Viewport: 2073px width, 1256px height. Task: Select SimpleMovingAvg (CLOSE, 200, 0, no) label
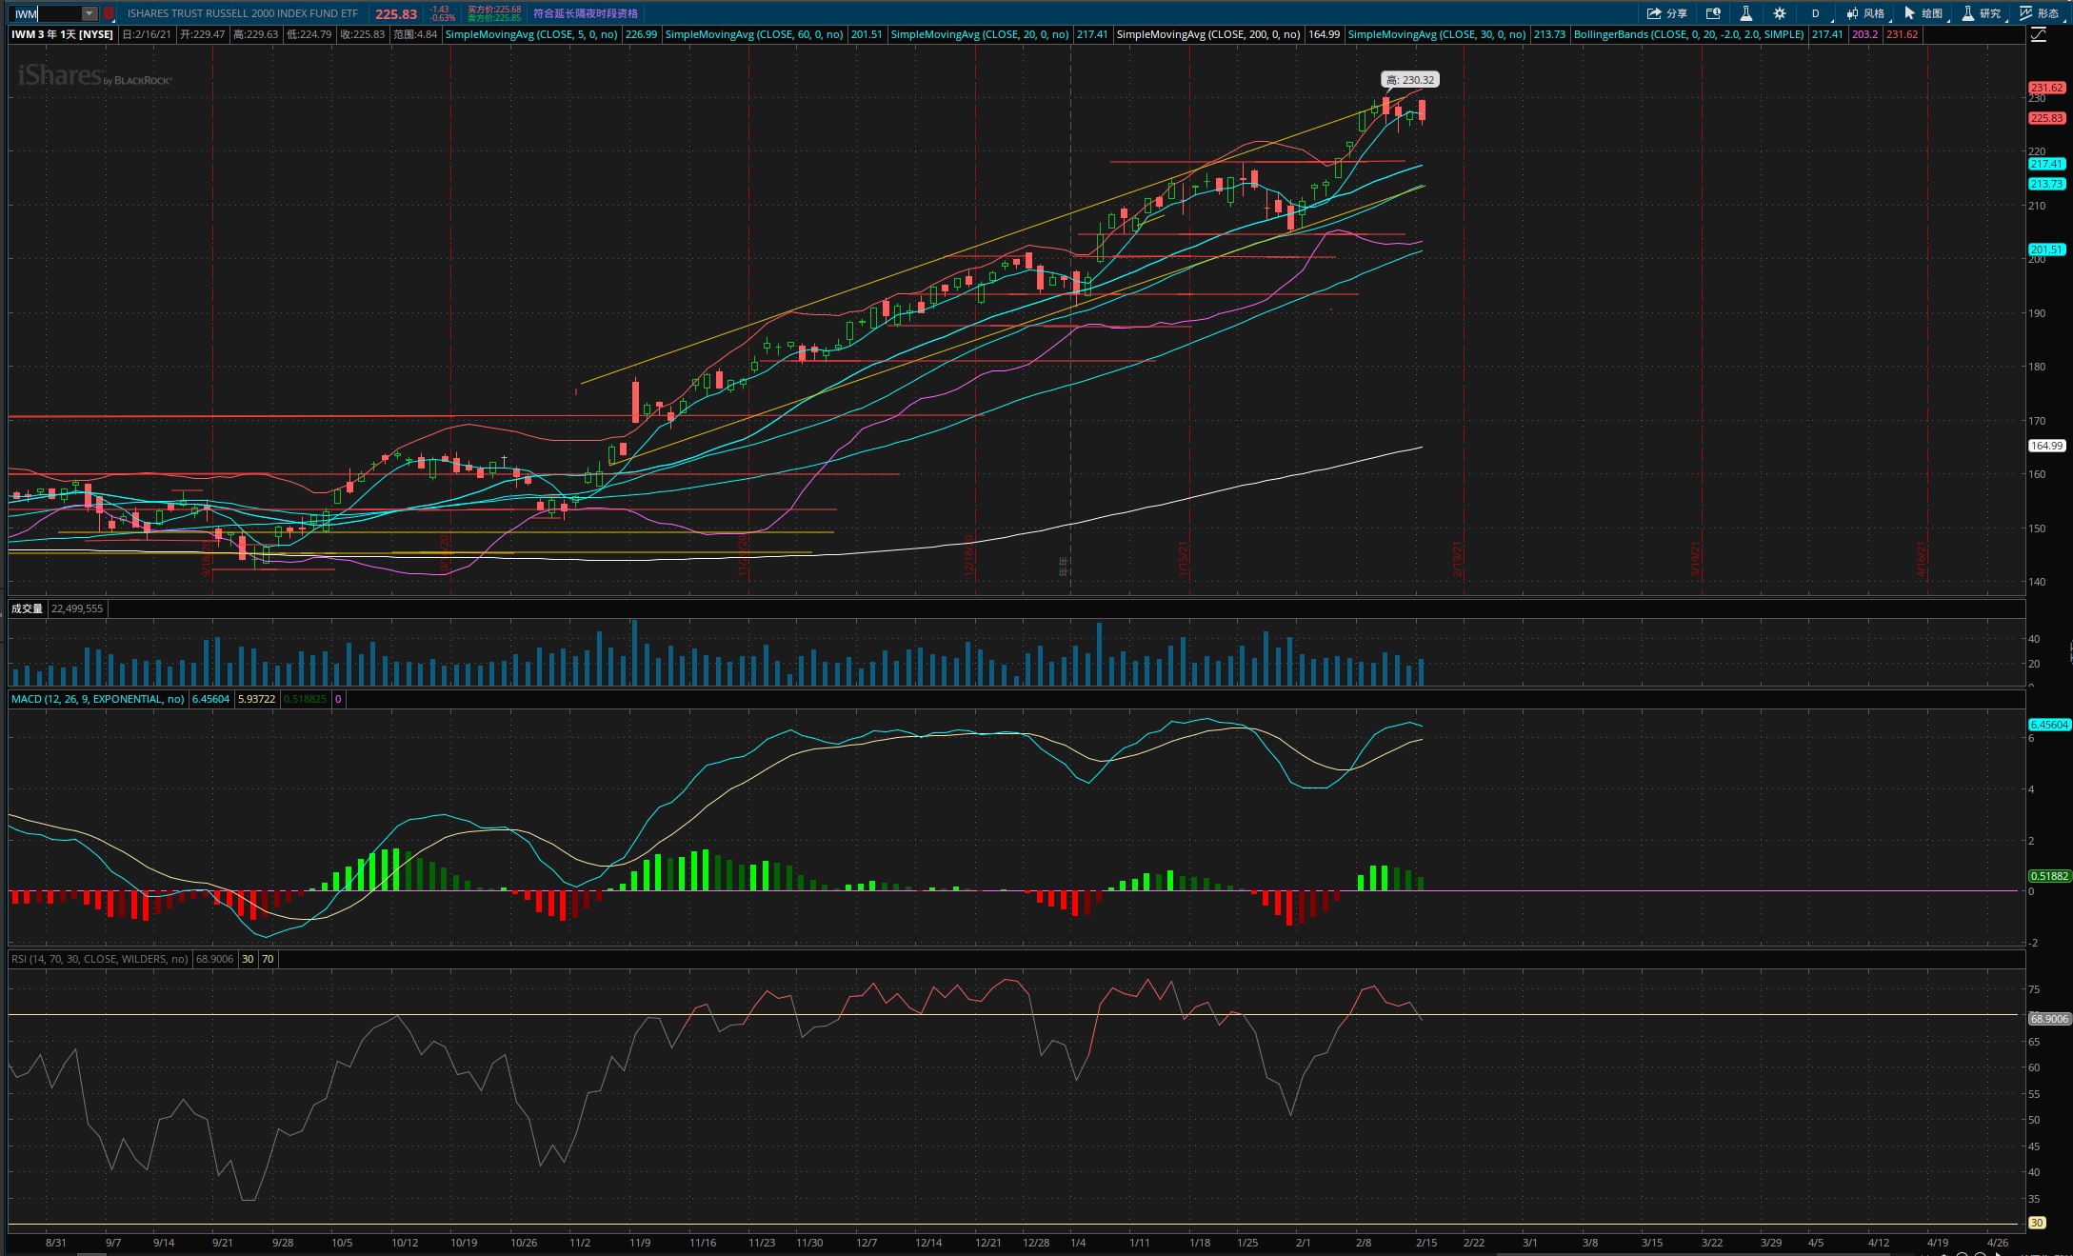[x=1208, y=34]
